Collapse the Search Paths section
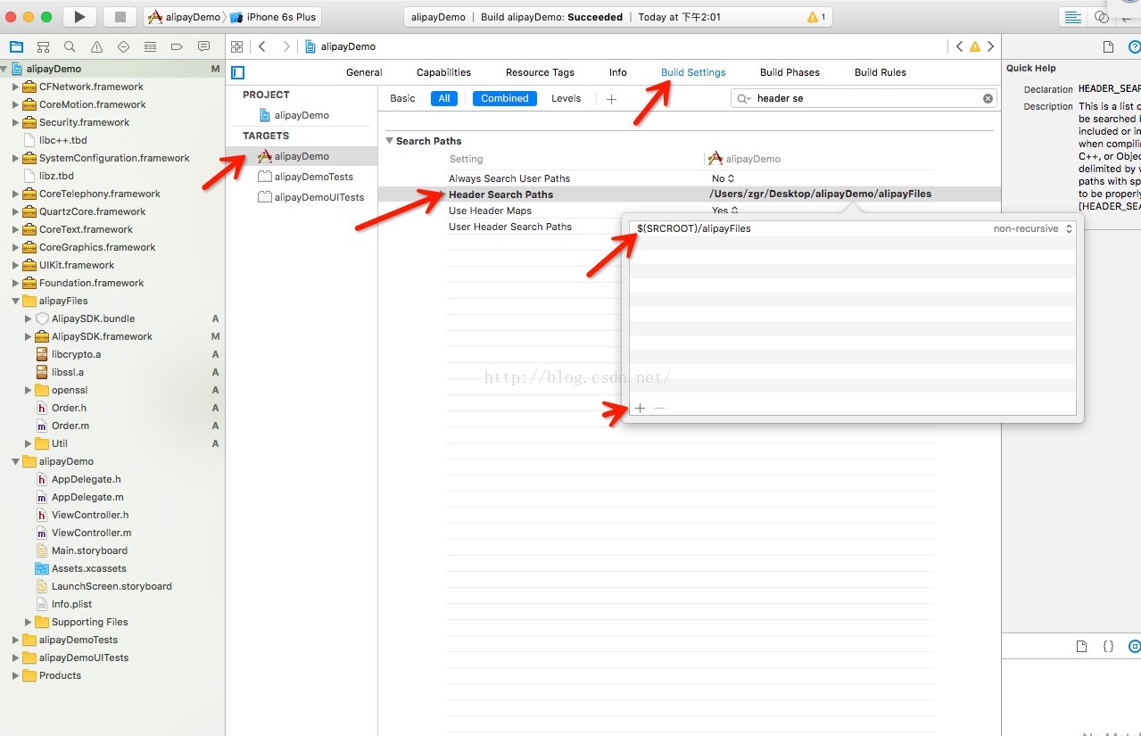This screenshot has width=1141, height=736. point(390,141)
